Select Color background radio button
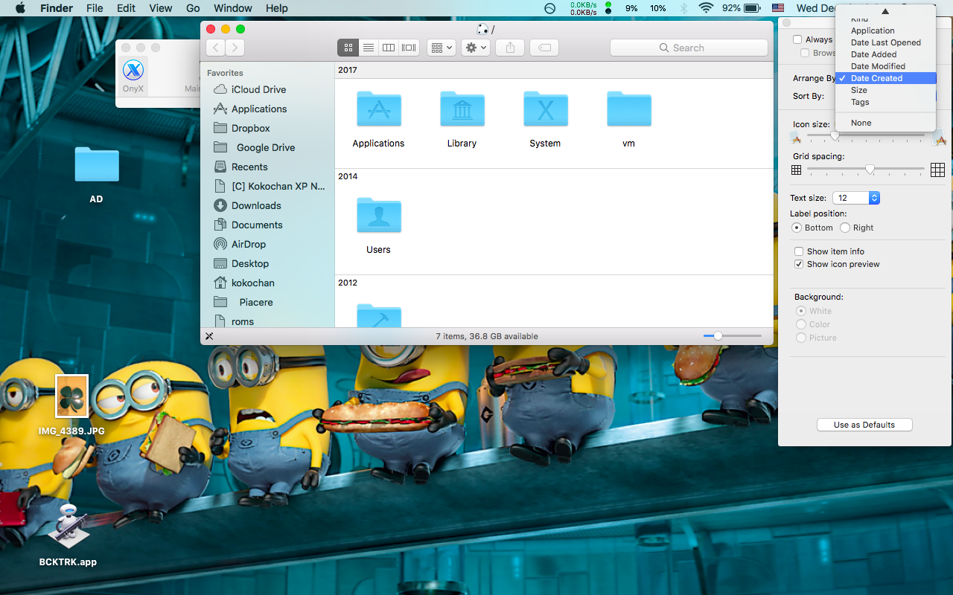 coord(801,324)
